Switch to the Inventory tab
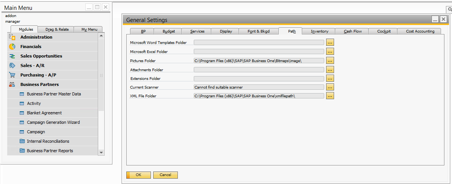Viewport: 452px width, 184px height. click(x=319, y=31)
